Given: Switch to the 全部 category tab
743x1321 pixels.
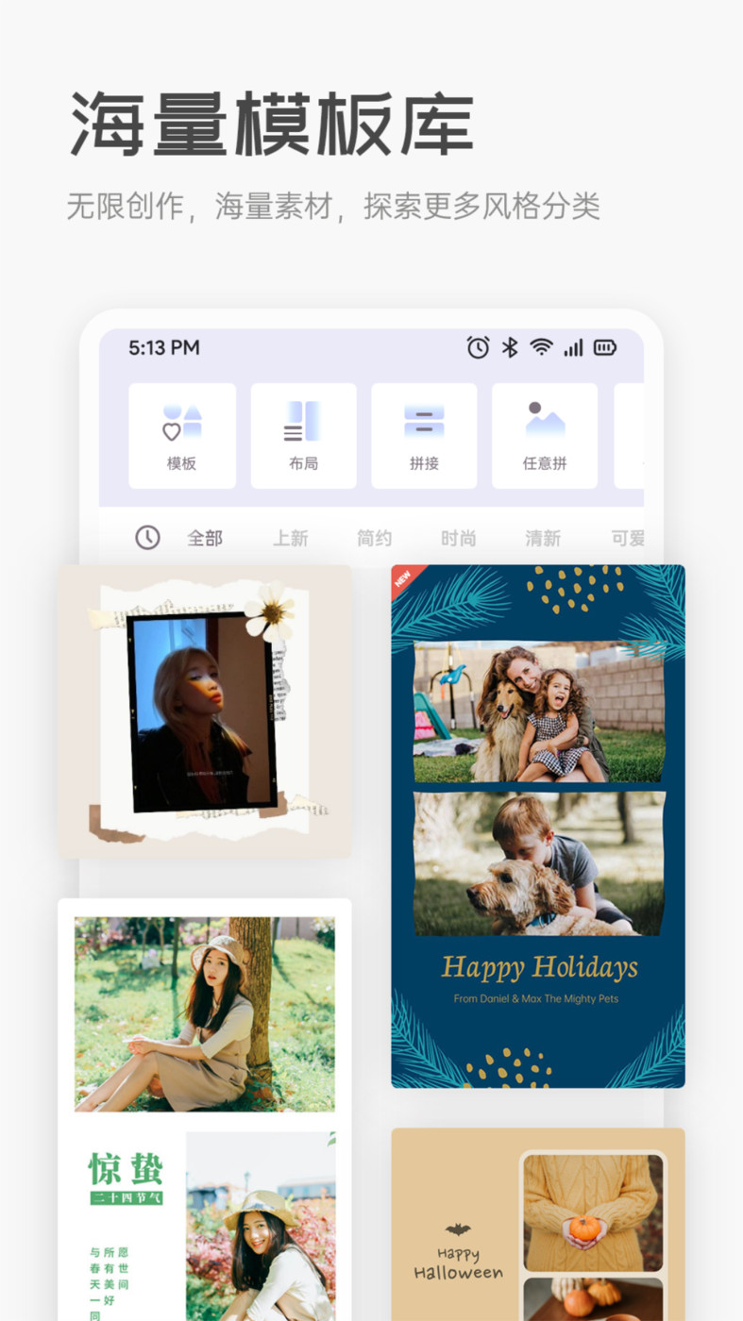Looking at the screenshot, I should 205,539.
